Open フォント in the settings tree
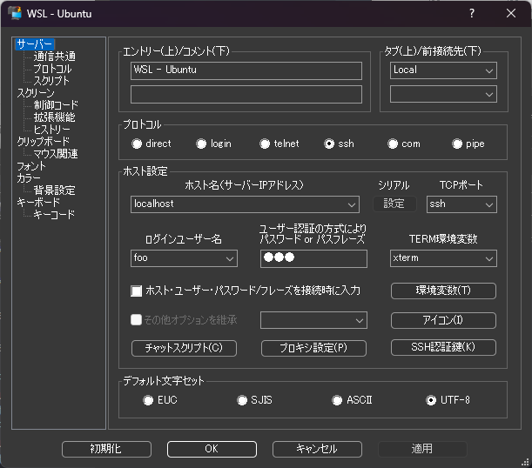Image resolution: width=532 pixels, height=468 pixels. click(x=31, y=166)
